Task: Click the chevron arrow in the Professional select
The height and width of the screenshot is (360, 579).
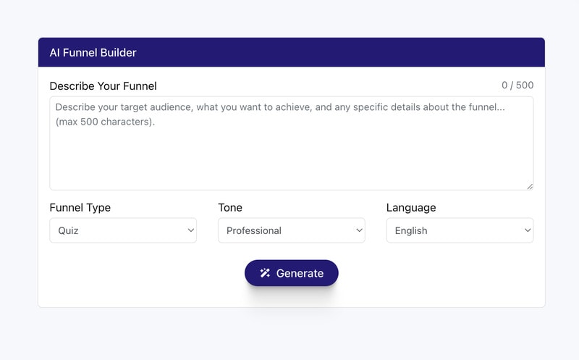Action: coord(359,230)
